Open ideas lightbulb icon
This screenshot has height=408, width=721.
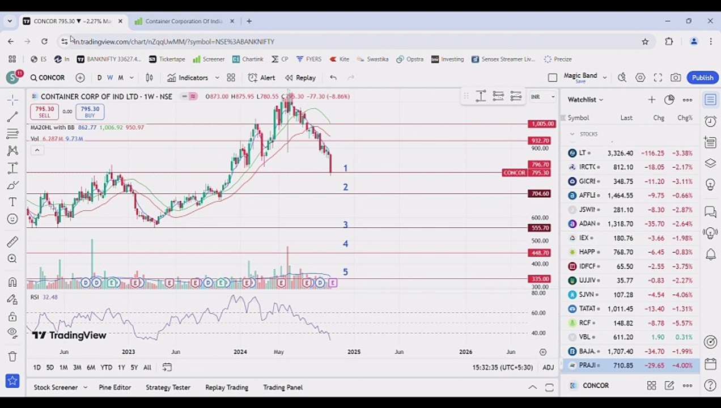tap(710, 185)
